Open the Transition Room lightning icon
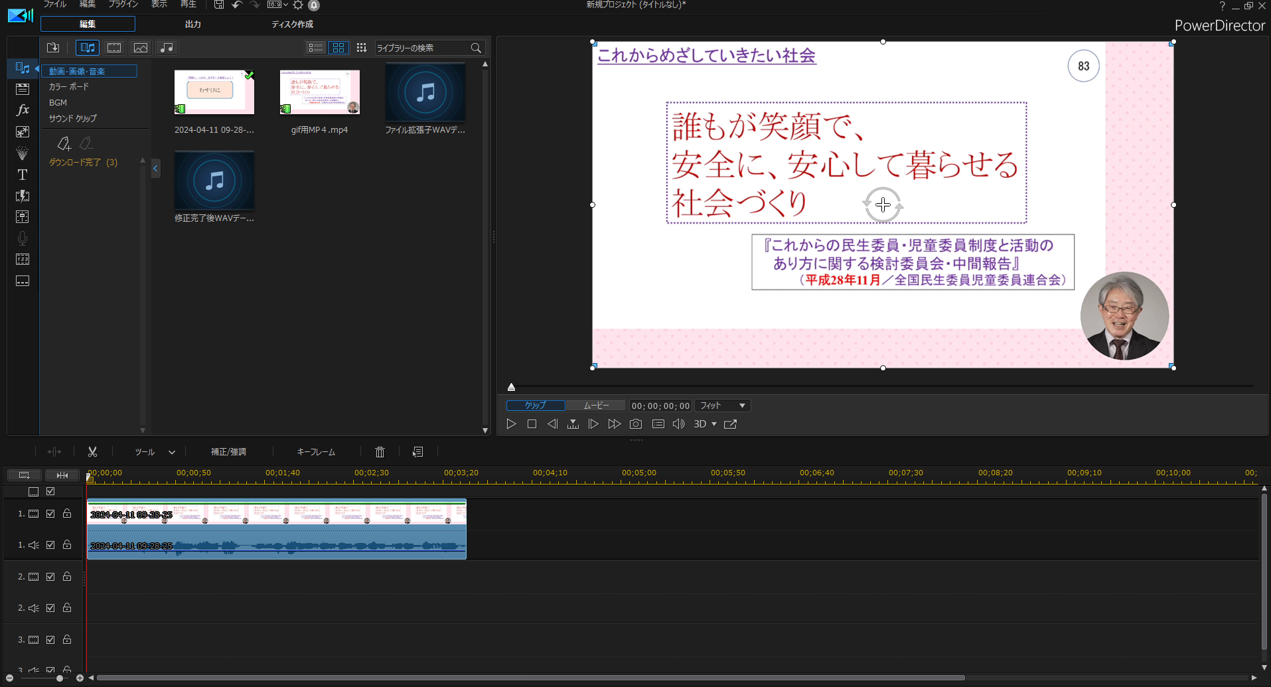 coord(23,196)
